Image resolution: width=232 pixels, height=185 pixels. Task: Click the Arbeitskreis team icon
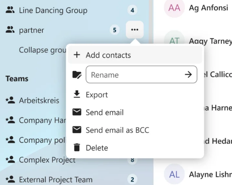point(10,100)
